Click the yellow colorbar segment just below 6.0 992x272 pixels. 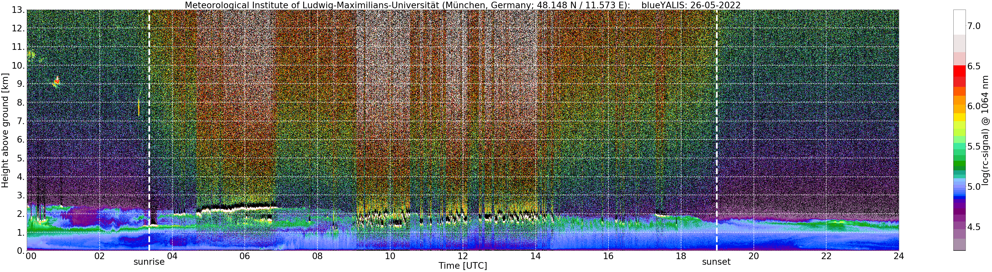coord(959,117)
